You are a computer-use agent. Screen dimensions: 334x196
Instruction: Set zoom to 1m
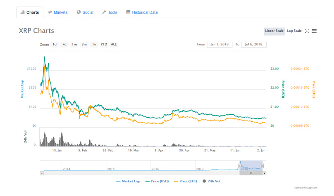coord(74,45)
